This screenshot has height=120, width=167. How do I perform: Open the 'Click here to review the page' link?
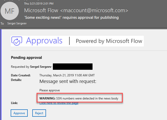click(59, 103)
